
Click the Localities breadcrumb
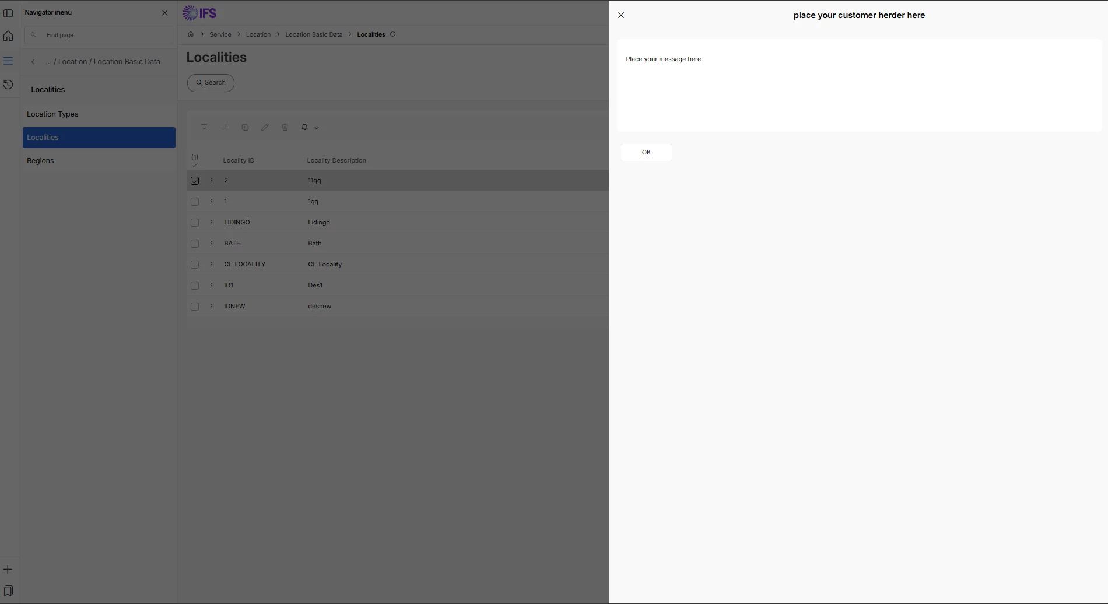pyautogui.click(x=371, y=34)
